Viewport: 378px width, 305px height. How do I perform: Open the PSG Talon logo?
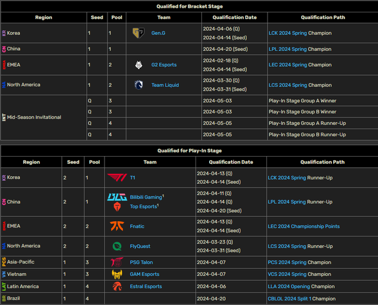pyautogui.click(x=117, y=262)
